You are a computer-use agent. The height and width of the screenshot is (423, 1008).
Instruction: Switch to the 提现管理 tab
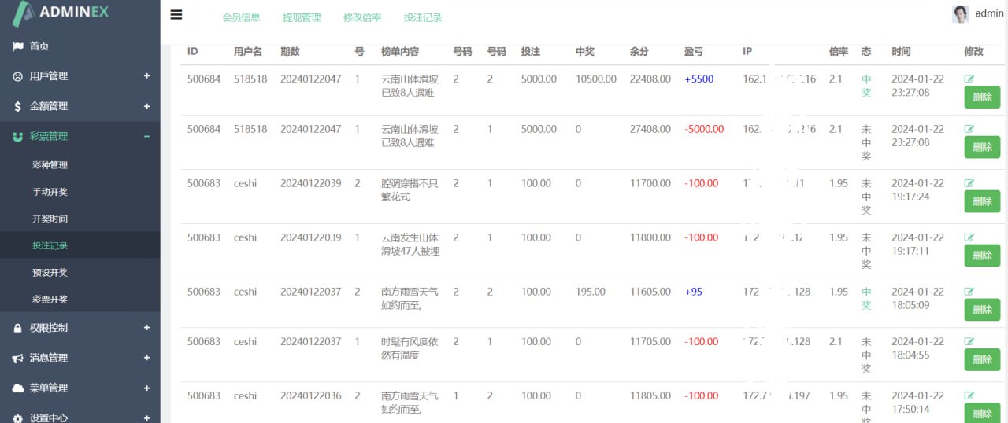tap(302, 17)
